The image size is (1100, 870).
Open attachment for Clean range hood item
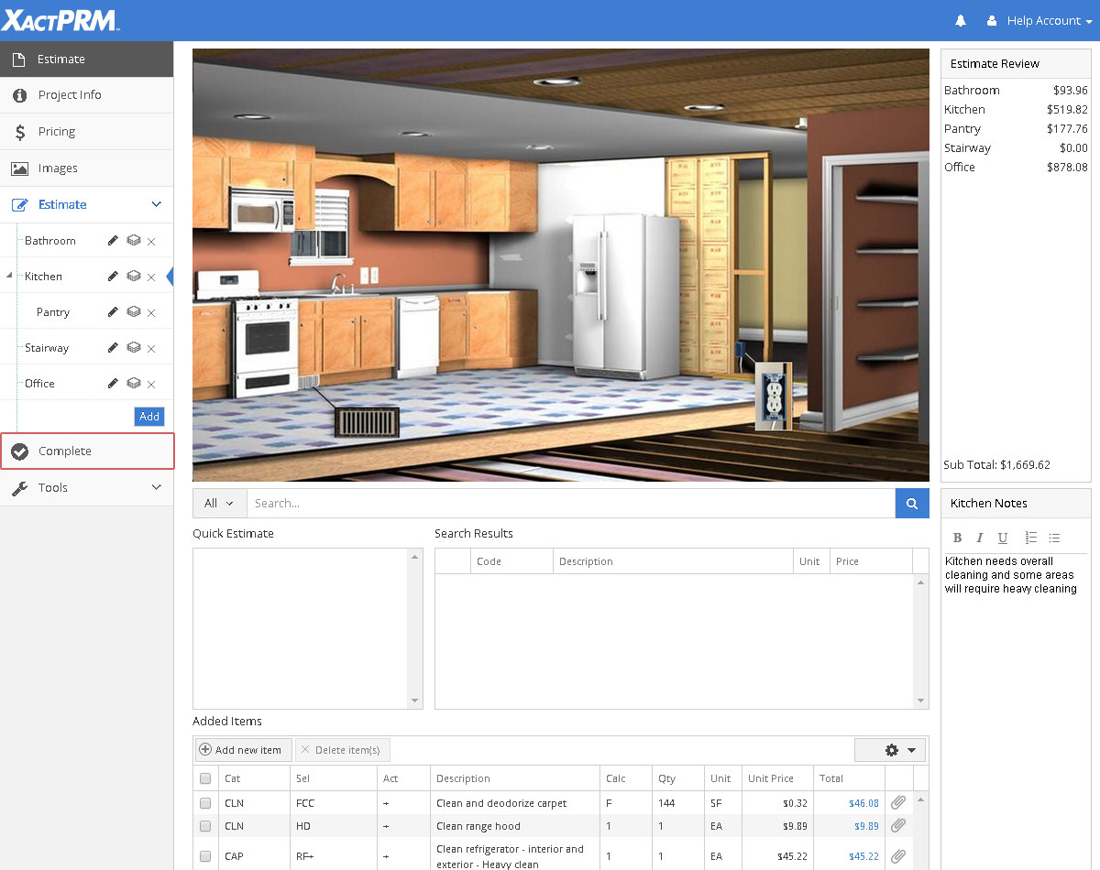(898, 826)
